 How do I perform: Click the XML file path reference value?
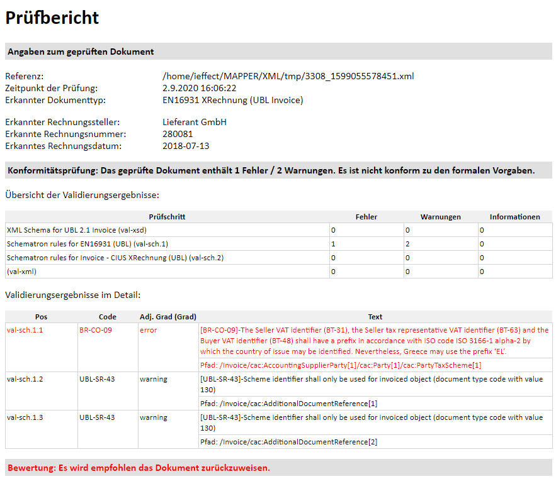tap(288, 77)
